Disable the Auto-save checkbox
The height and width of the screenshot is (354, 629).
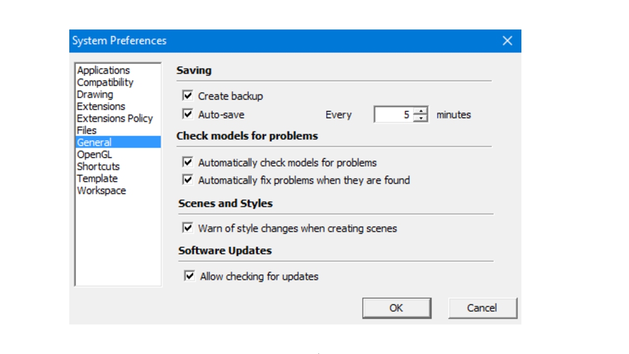click(x=188, y=114)
